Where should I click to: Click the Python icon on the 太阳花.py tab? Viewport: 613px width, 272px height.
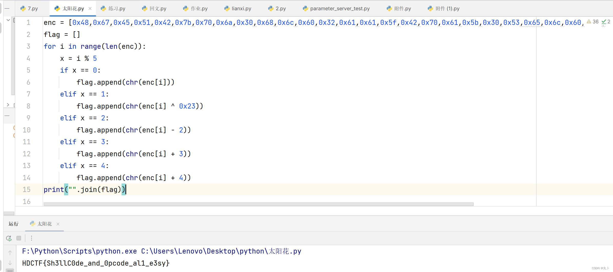57,8
